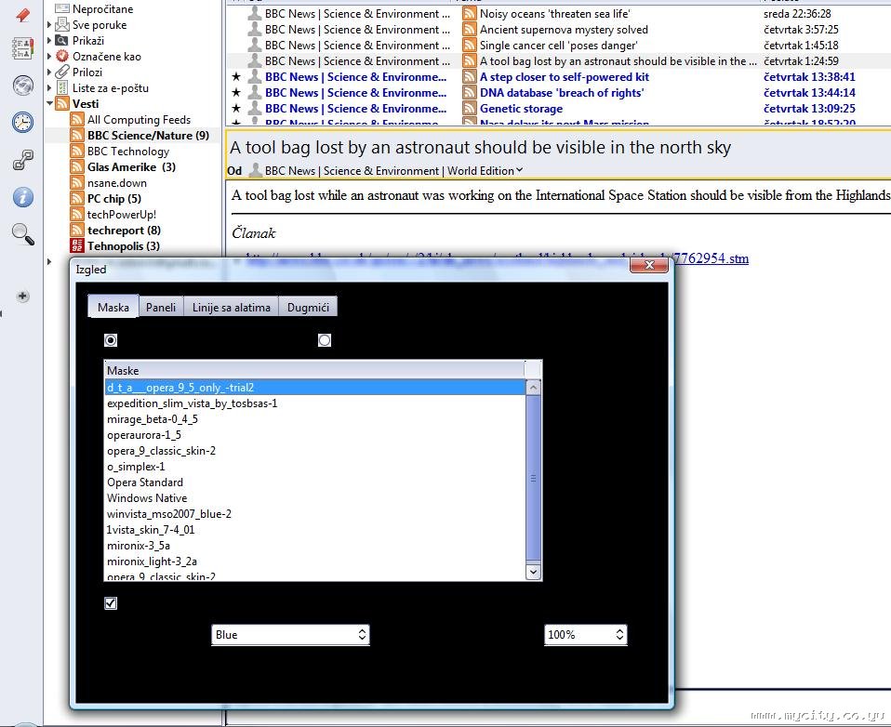The width and height of the screenshot is (891, 727).
Task: Click the Nepročitane mail folder icon
Action: [x=62, y=8]
